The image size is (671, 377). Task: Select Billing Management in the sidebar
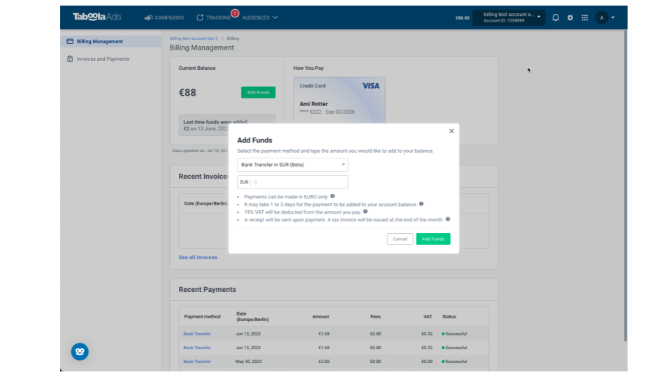coord(111,41)
